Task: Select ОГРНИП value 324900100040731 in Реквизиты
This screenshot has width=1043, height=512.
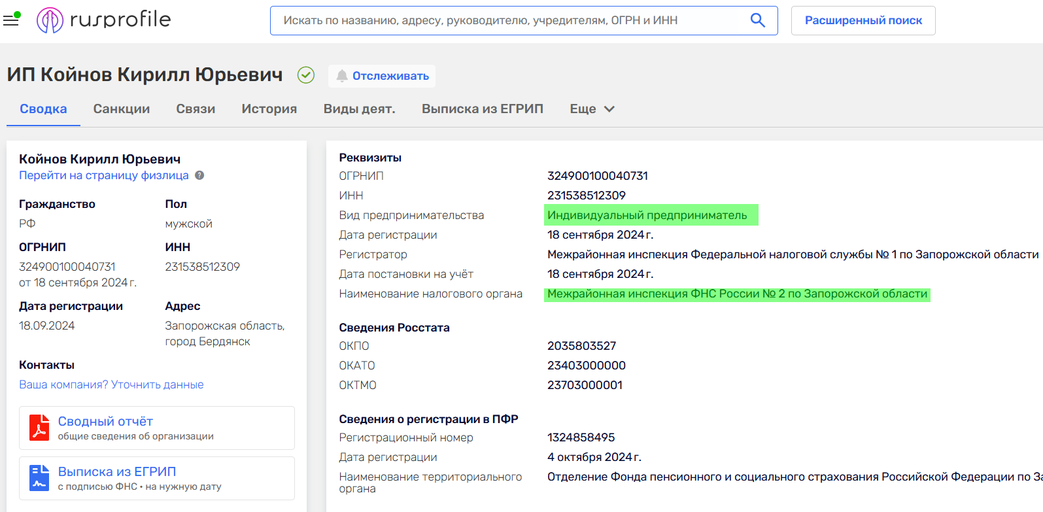Action: [598, 176]
